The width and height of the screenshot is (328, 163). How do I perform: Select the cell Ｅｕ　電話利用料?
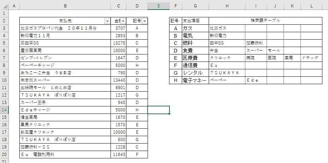tap(65, 155)
